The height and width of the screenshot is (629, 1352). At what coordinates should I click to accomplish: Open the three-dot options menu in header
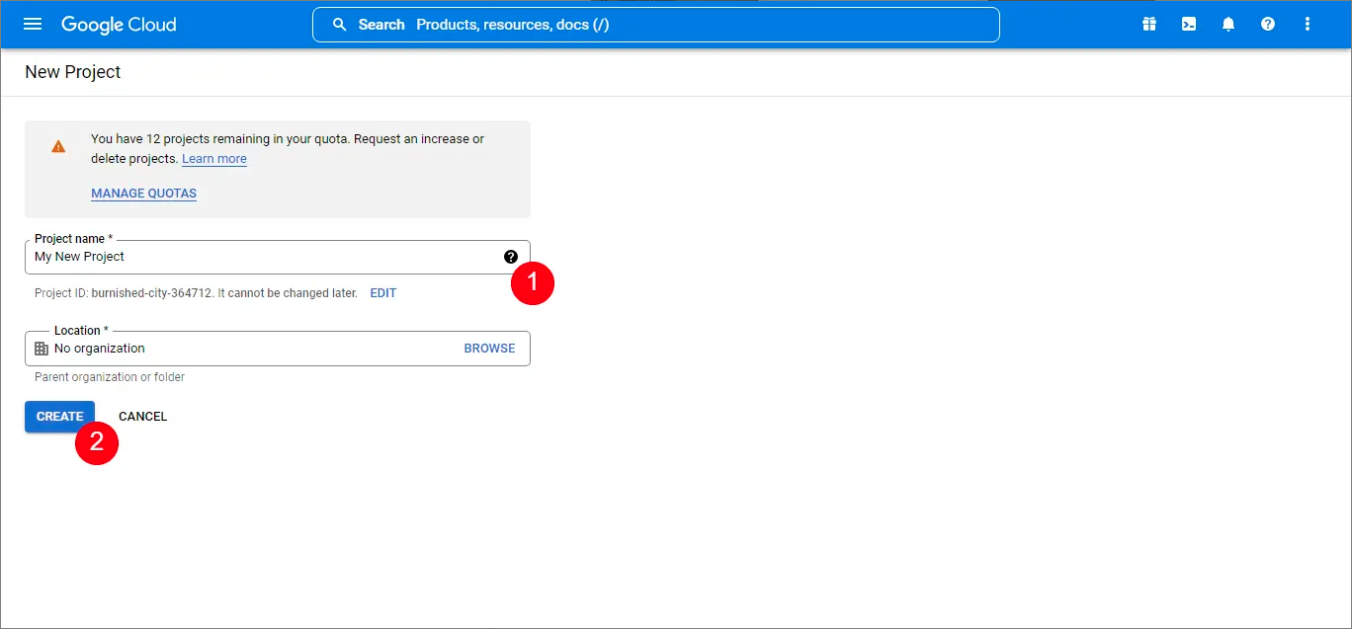(1307, 24)
